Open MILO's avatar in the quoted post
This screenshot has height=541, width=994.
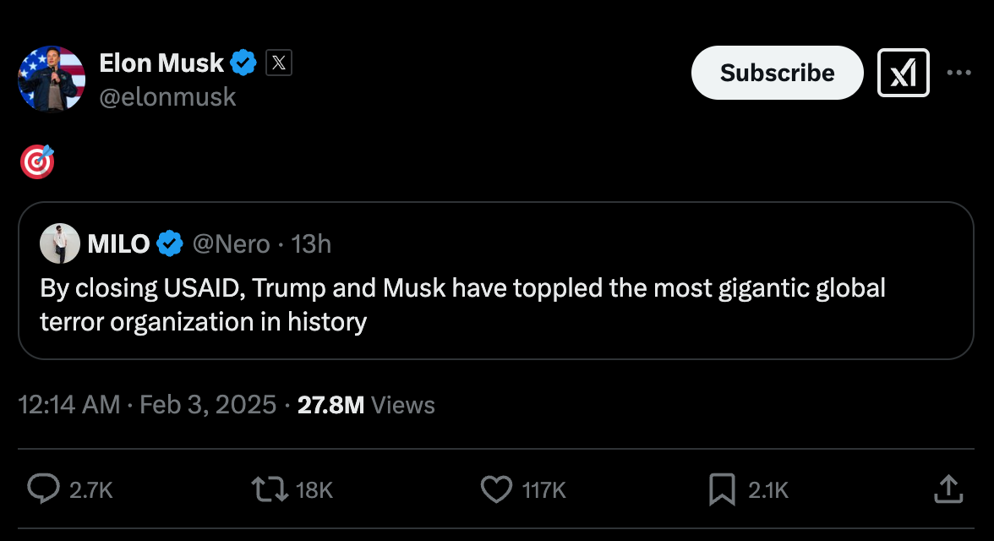59,244
